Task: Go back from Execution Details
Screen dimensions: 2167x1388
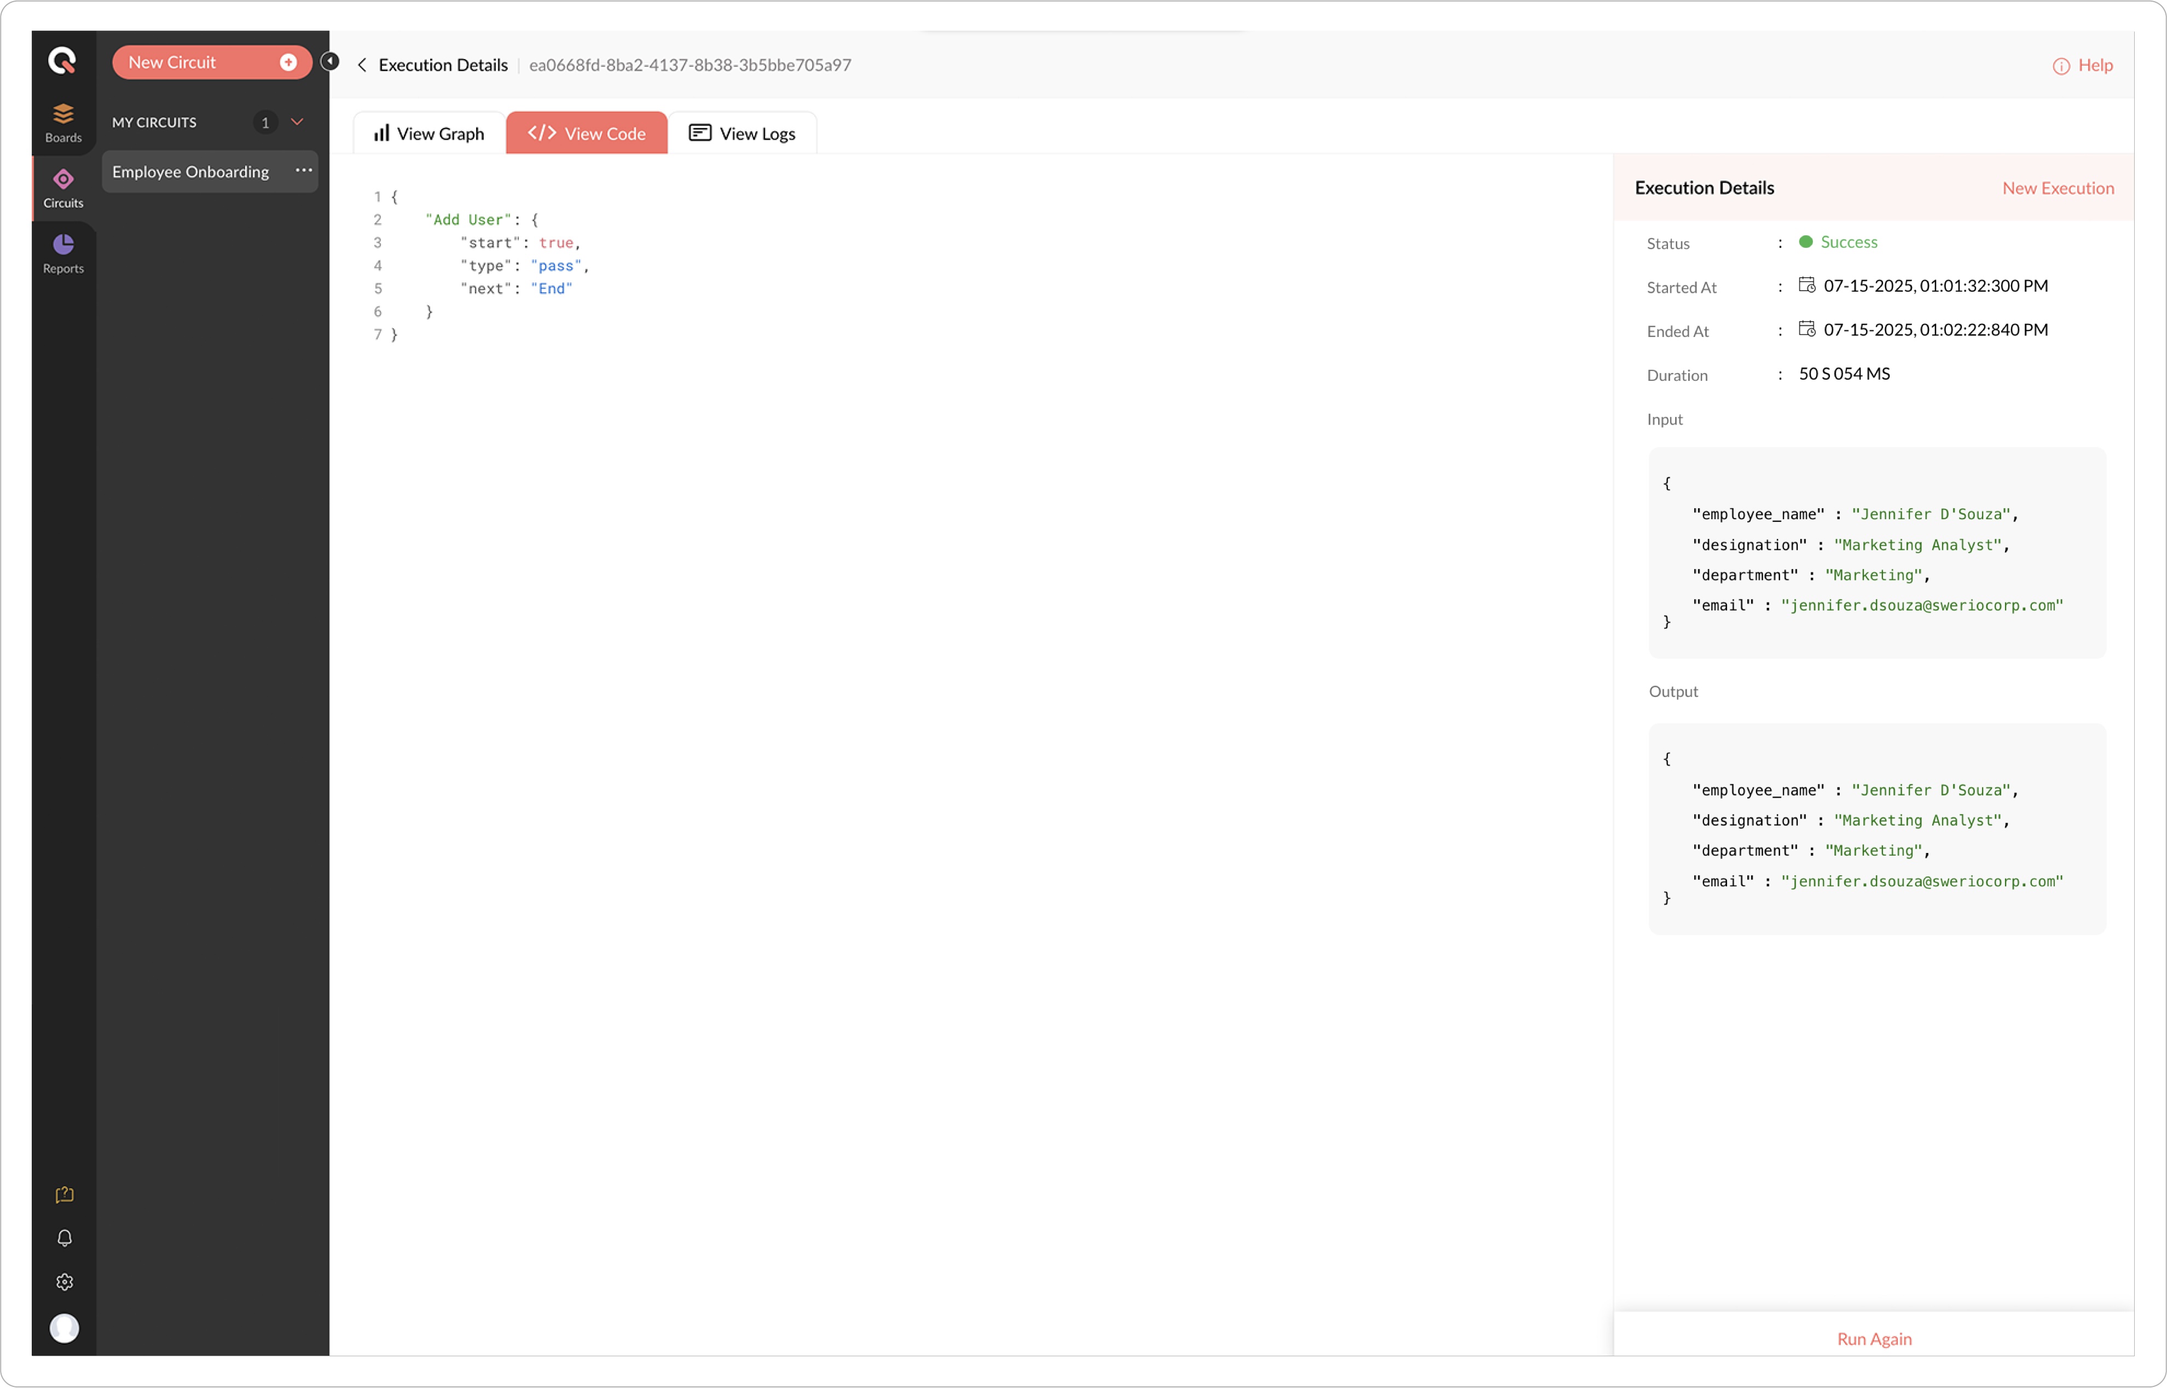Action: tap(362, 65)
